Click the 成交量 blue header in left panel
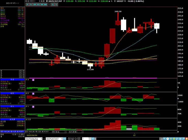 12,119
